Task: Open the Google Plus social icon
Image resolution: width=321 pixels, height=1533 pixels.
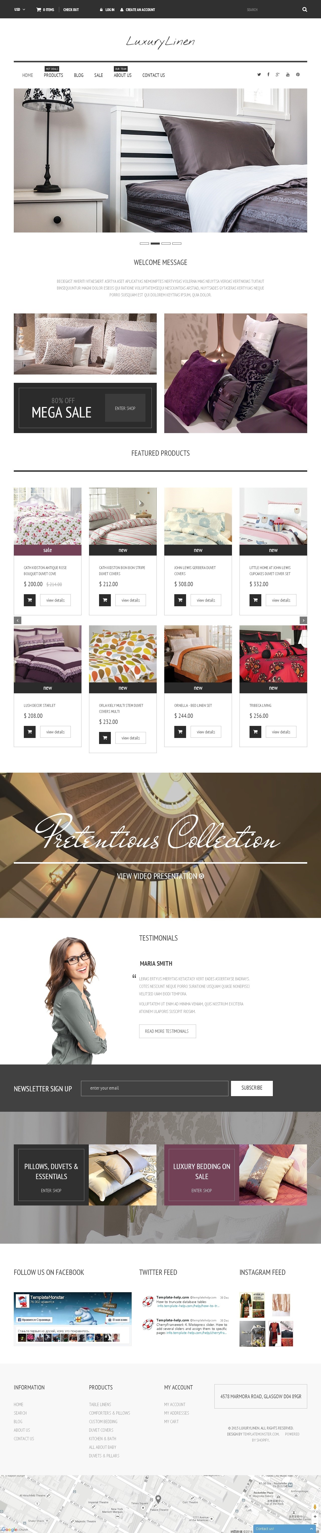Action: [x=278, y=74]
